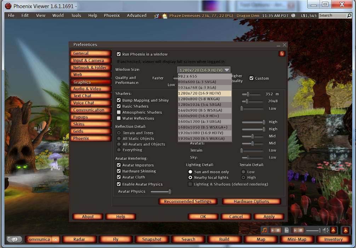Viewport: 356px width, 248px height.
Task: Open the Window Size dropdown
Action: 203,70
